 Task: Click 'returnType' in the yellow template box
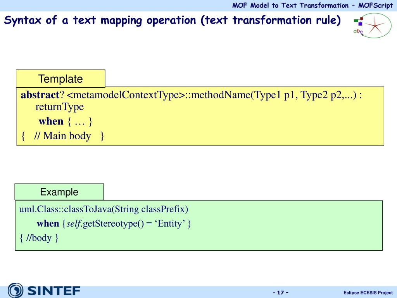[59, 107]
